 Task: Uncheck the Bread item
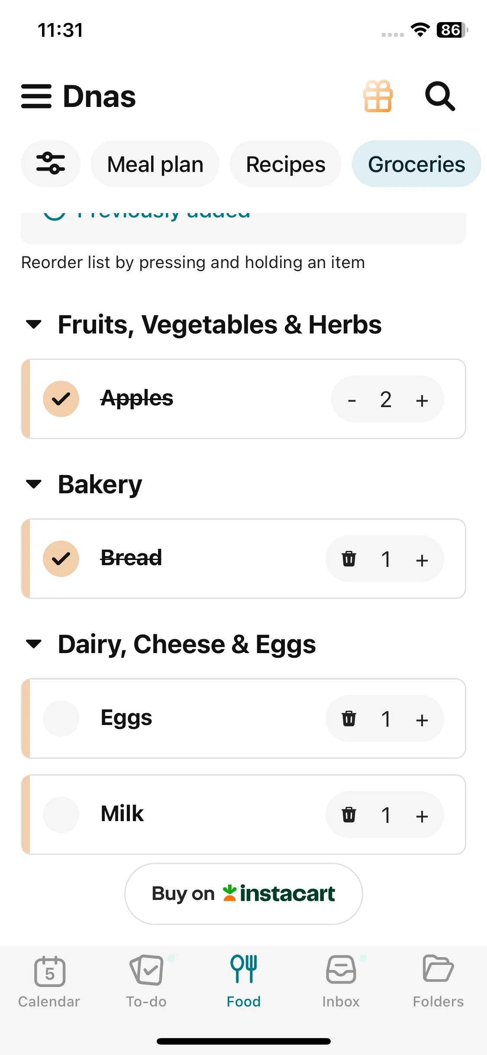coord(61,559)
